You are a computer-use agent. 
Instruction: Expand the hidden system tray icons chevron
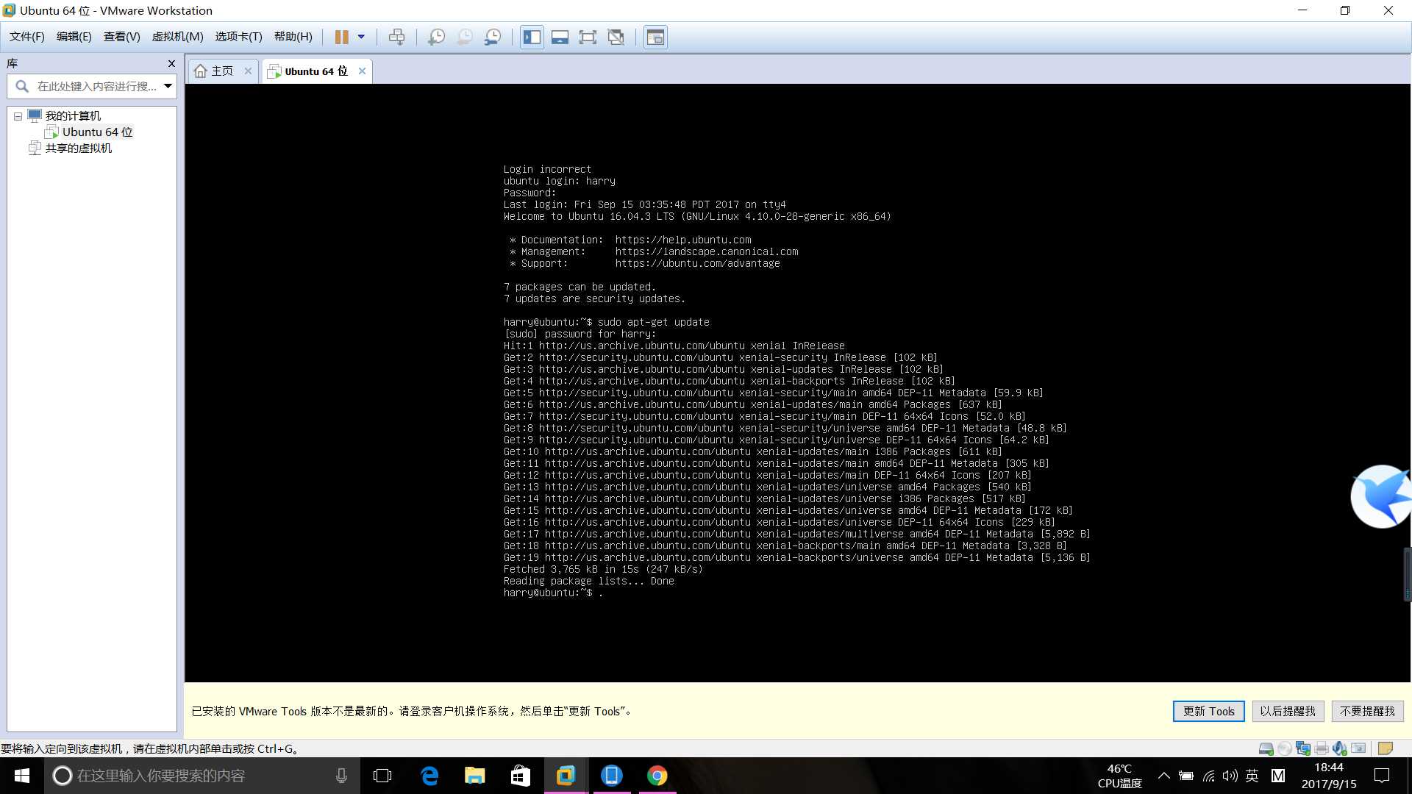tap(1163, 776)
